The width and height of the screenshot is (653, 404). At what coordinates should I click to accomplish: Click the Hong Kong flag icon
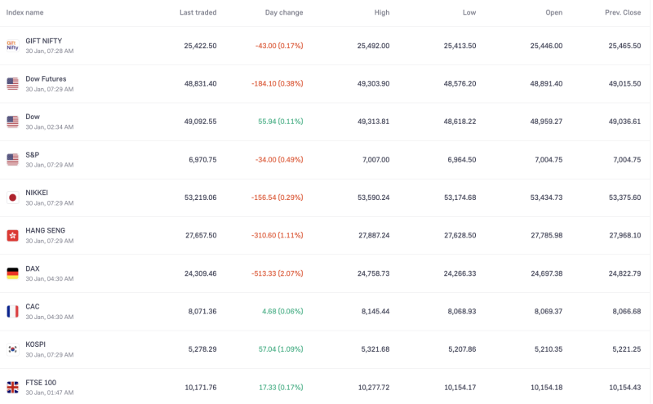(x=12, y=235)
